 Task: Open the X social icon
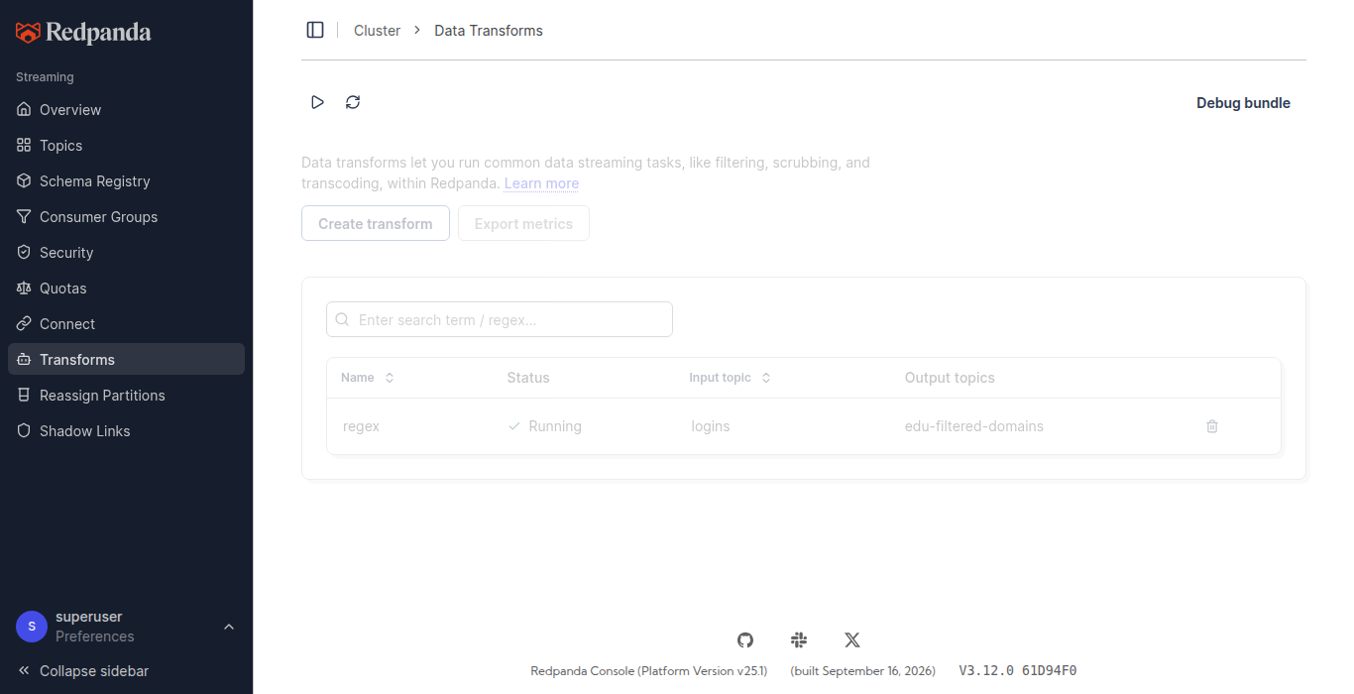[x=852, y=640]
